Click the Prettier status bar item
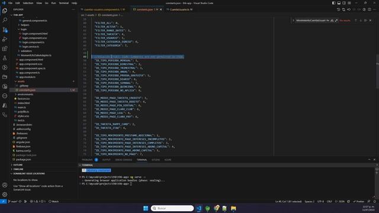The image size is (379, 213). [x=359, y=201]
